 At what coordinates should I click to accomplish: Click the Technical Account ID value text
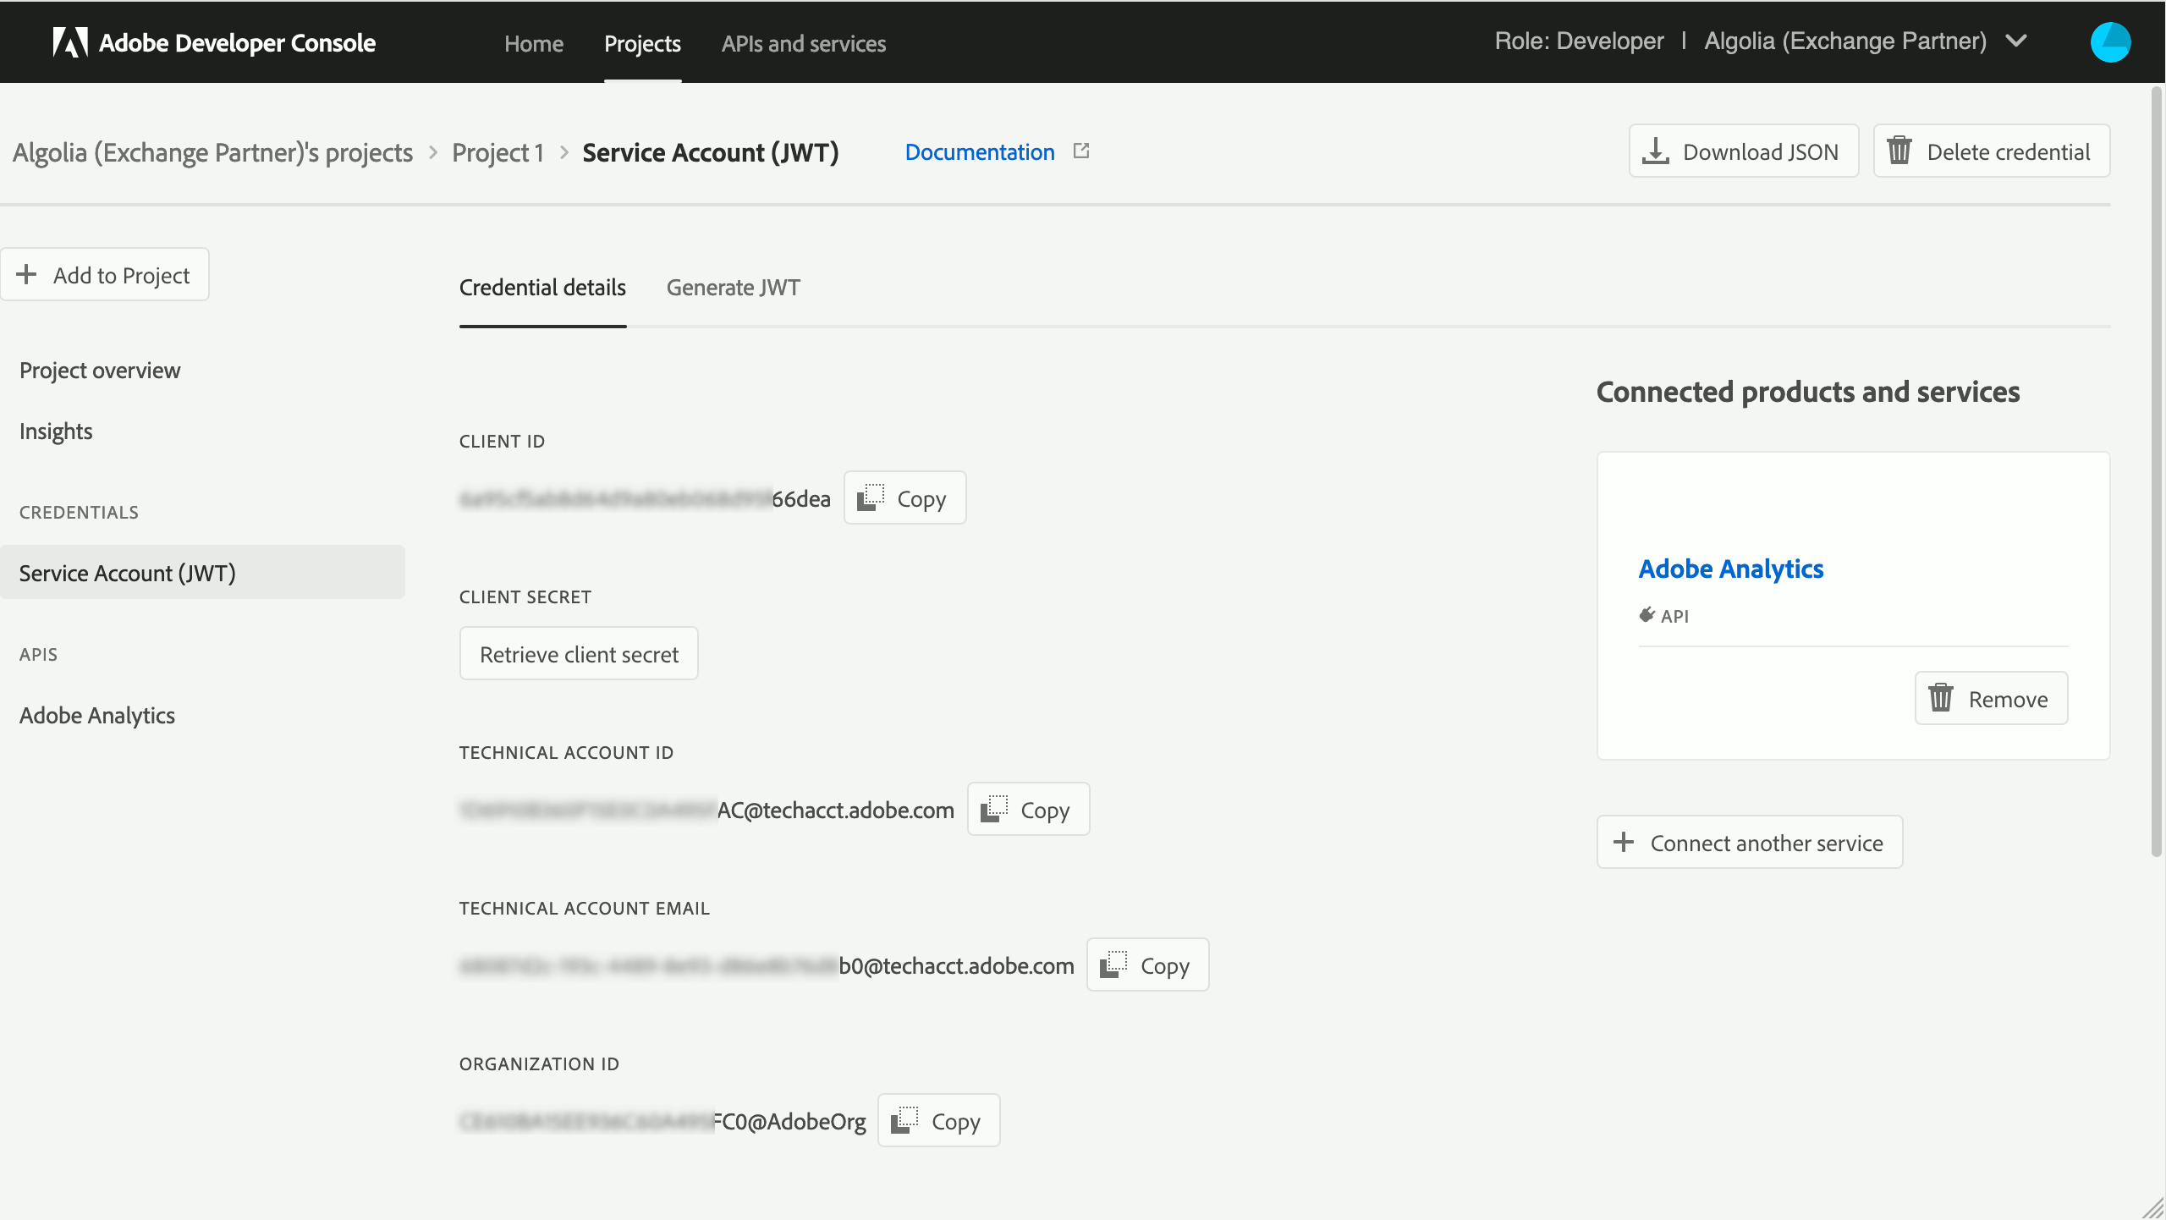706,811
